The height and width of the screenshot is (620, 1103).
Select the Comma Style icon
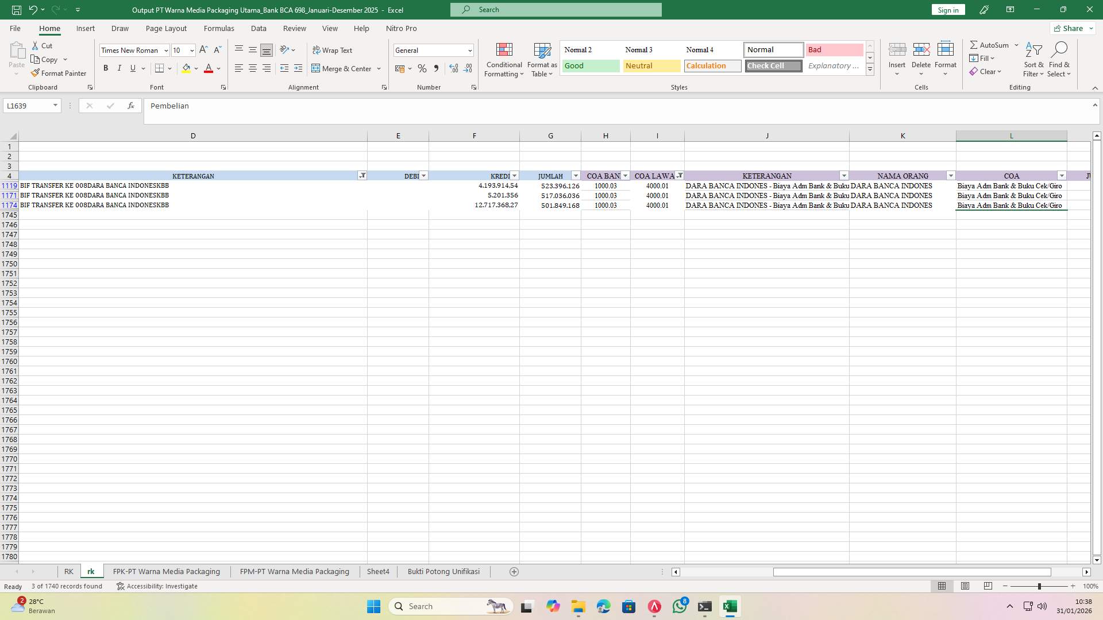click(436, 68)
